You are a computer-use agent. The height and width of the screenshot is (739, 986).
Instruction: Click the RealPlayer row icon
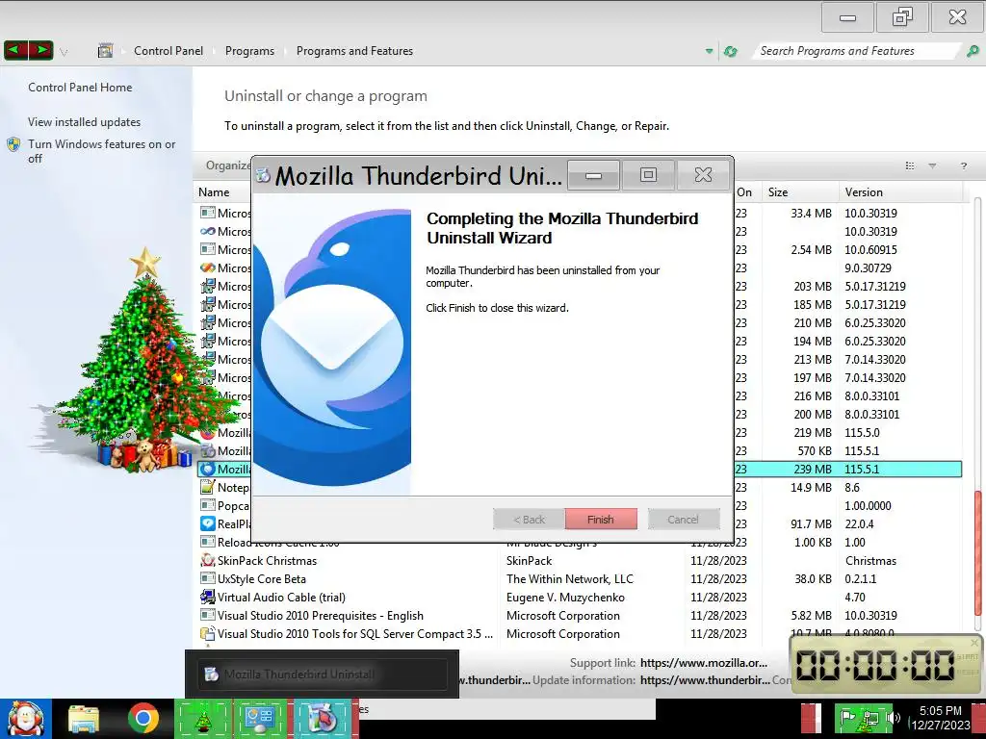pos(208,523)
